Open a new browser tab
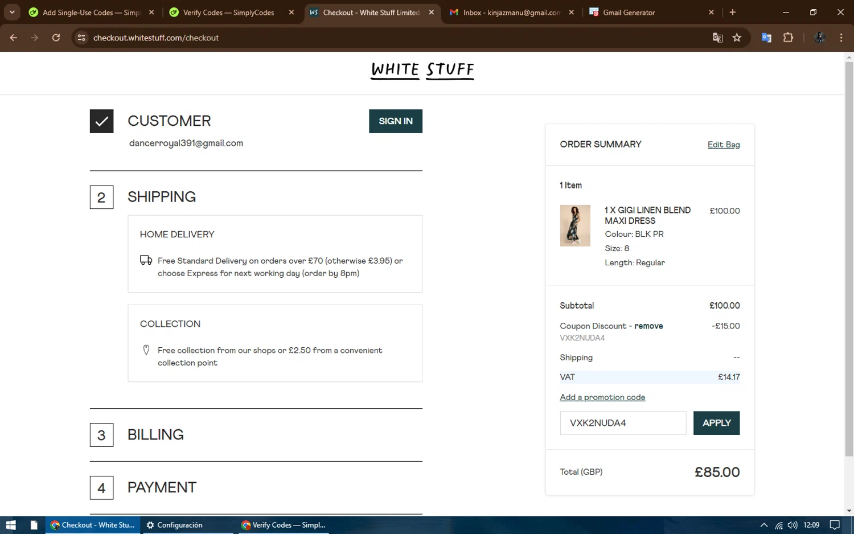Image resolution: width=854 pixels, height=534 pixels. 733,12
